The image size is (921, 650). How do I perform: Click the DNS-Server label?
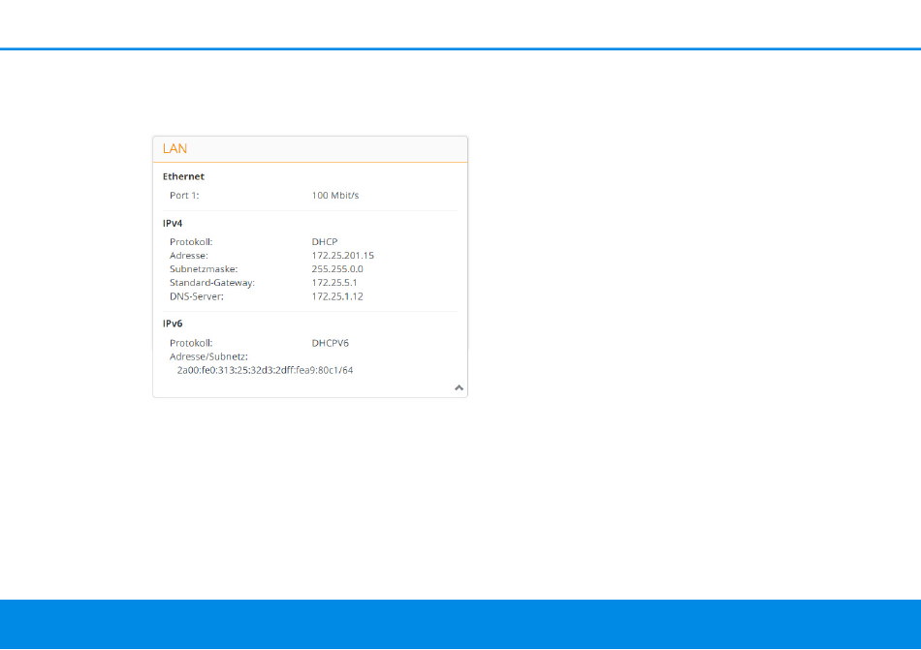198,296
